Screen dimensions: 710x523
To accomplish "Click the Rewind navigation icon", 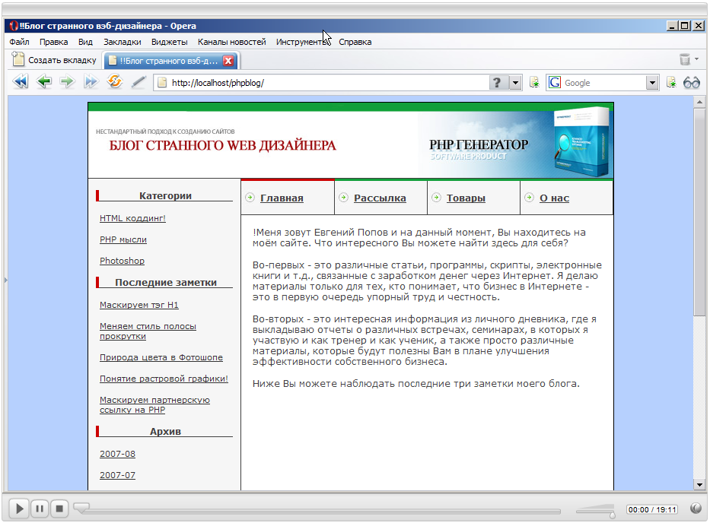I will pyautogui.click(x=21, y=82).
